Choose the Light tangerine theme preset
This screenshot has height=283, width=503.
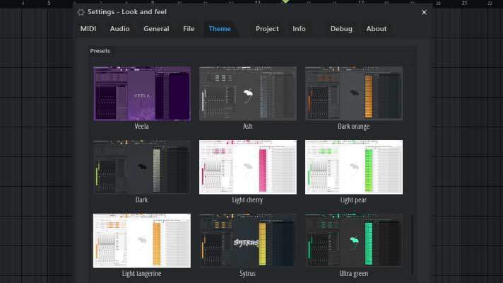(x=141, y=241)
